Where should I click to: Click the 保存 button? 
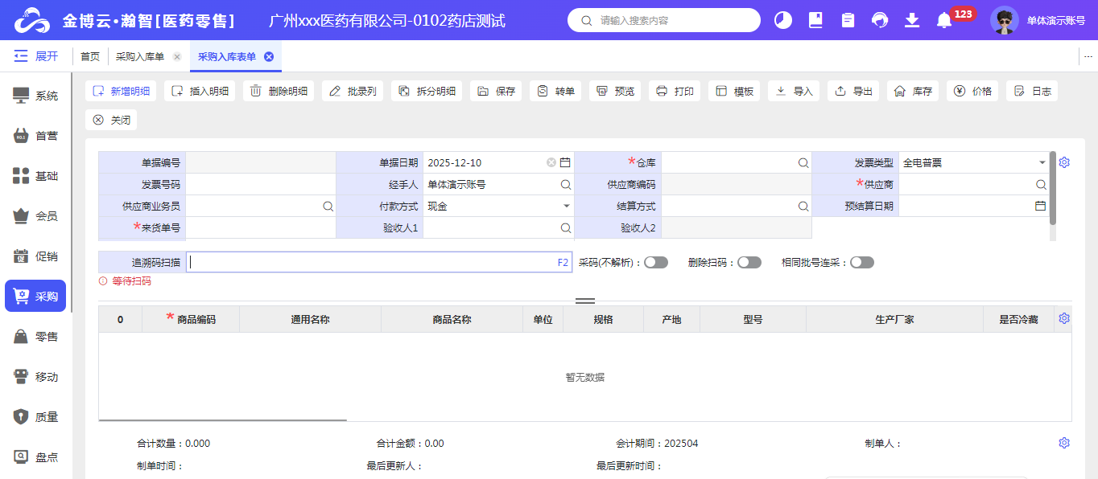pyautogui.click(x=497, y=92)
